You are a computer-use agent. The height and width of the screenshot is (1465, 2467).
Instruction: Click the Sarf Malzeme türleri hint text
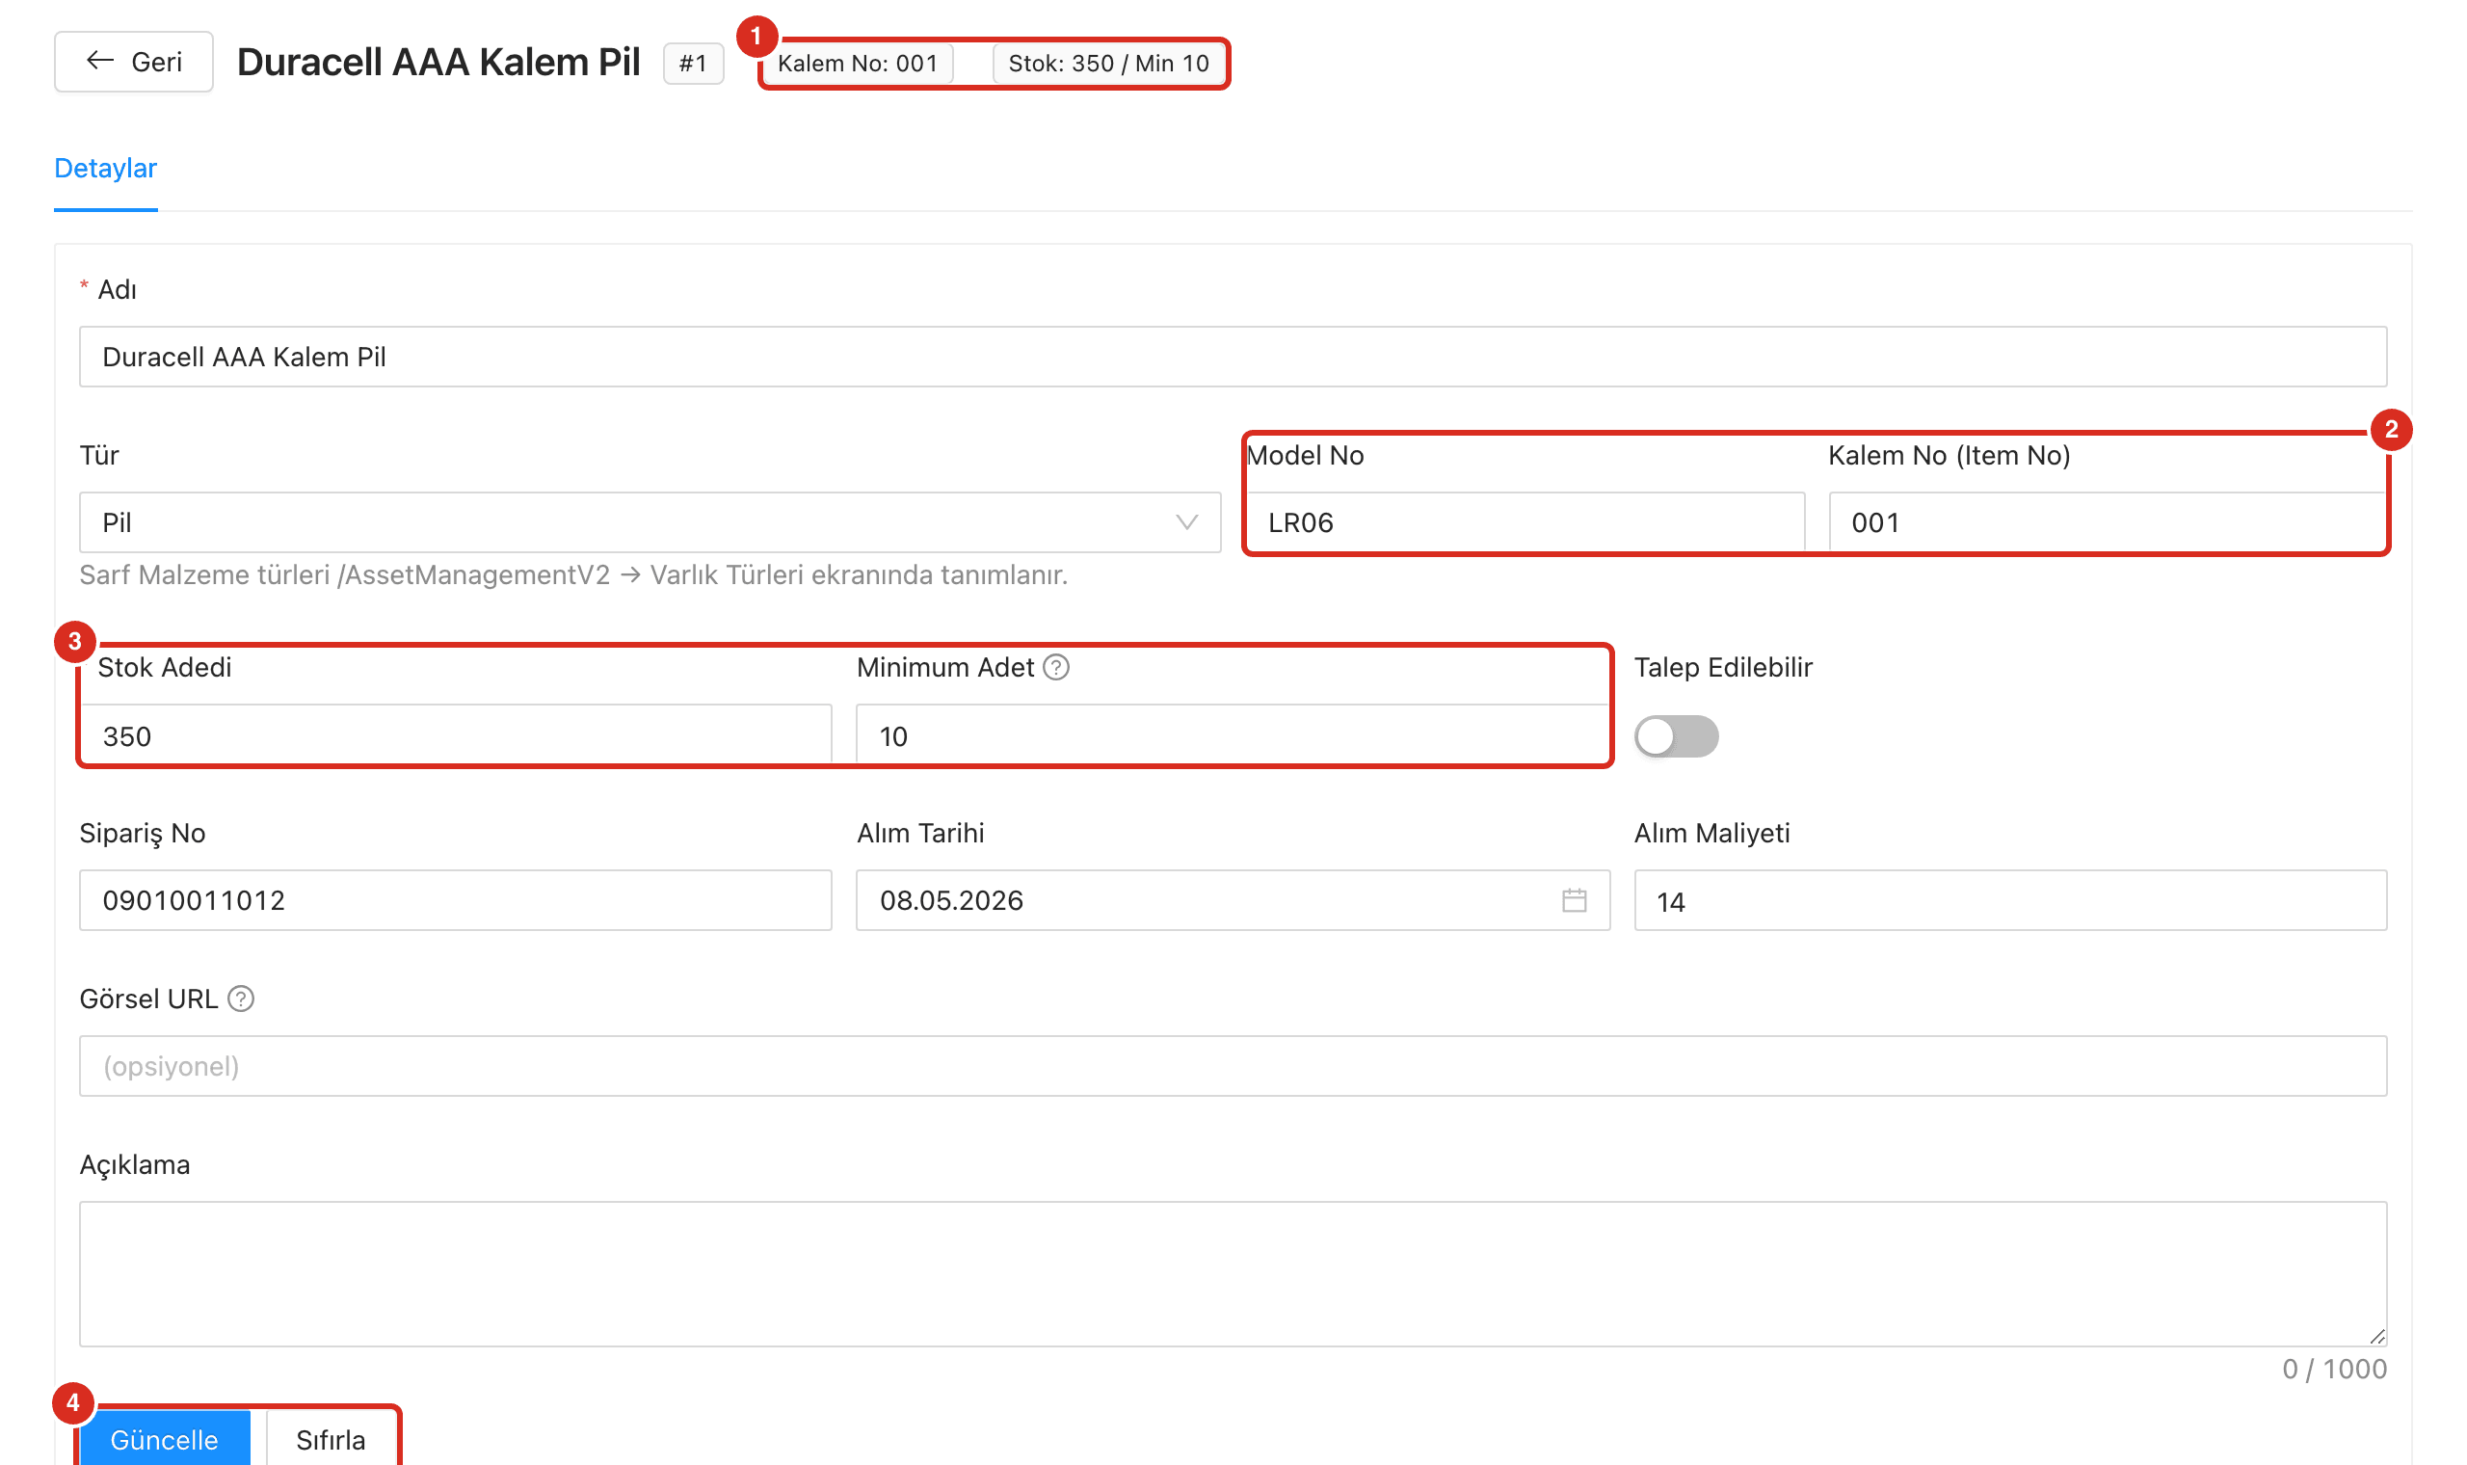coord(573,575)
